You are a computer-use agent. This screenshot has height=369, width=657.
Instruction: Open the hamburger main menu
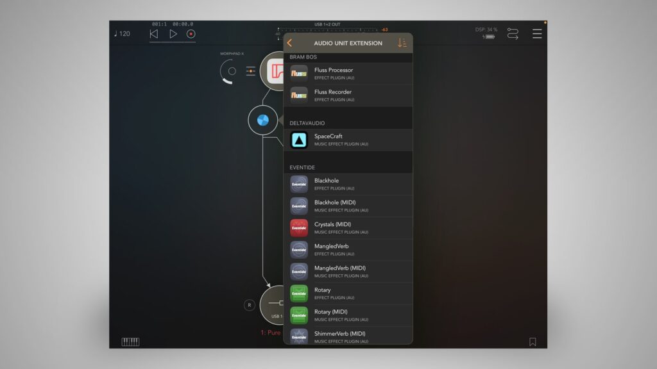click(x=537, y=34)
